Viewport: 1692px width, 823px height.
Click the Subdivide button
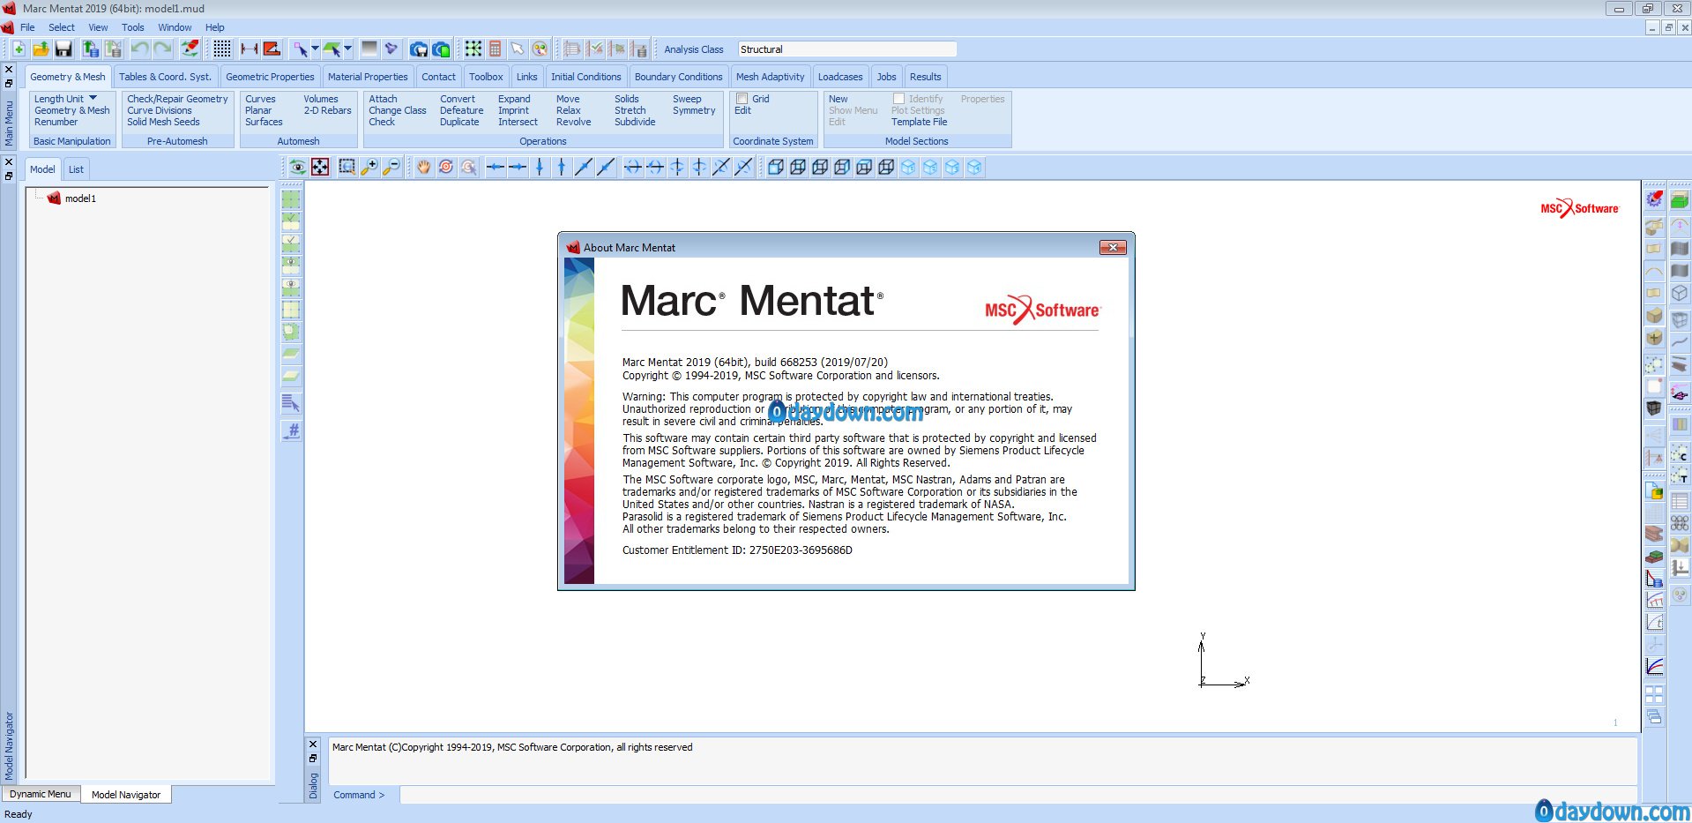(635, 122)
